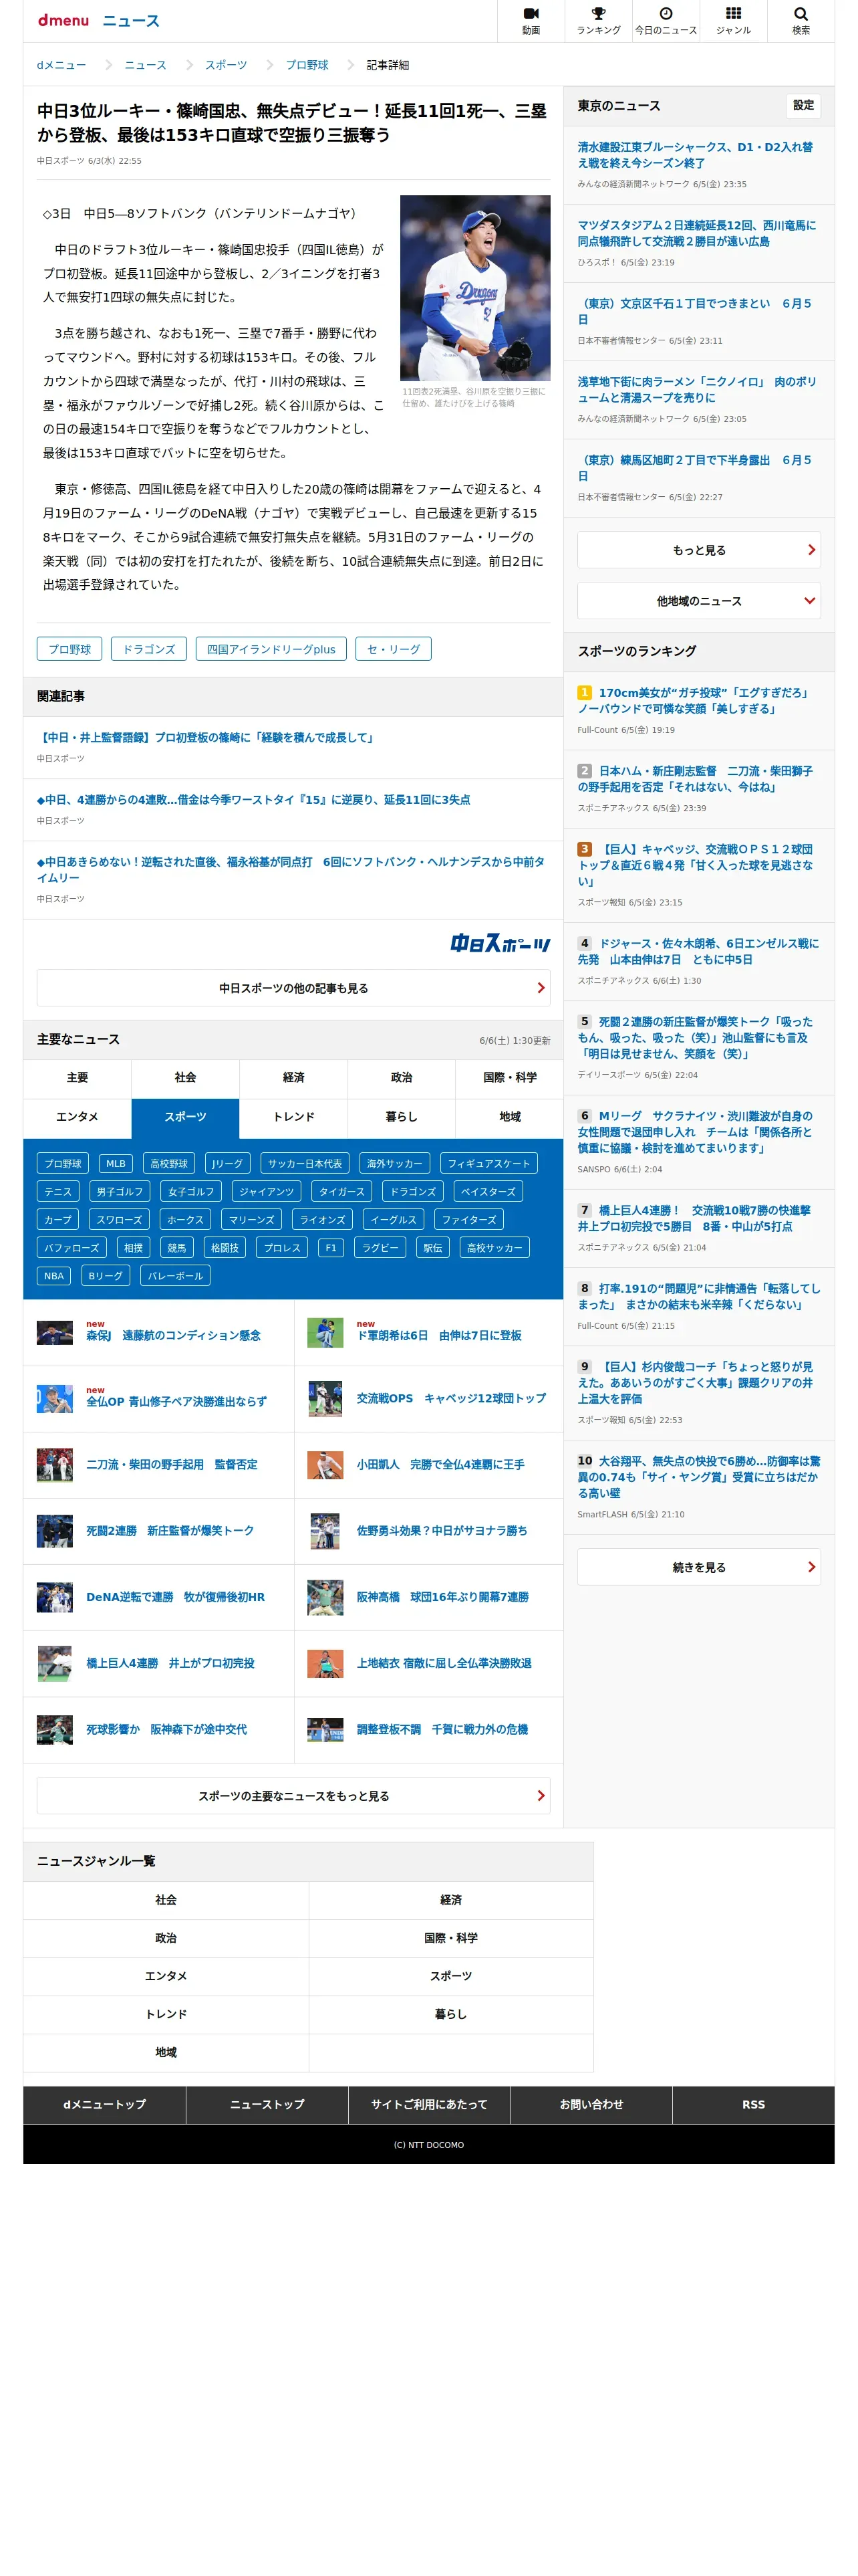This screenshot has width=858, height=2576.
Task: Open スポーツ in the breadcrumb
Action: [226, 65]
